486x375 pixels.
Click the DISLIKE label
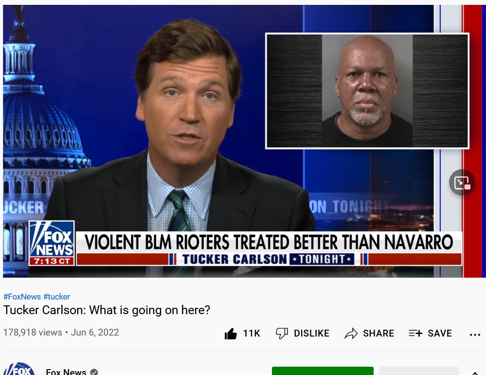pos(311,334)
